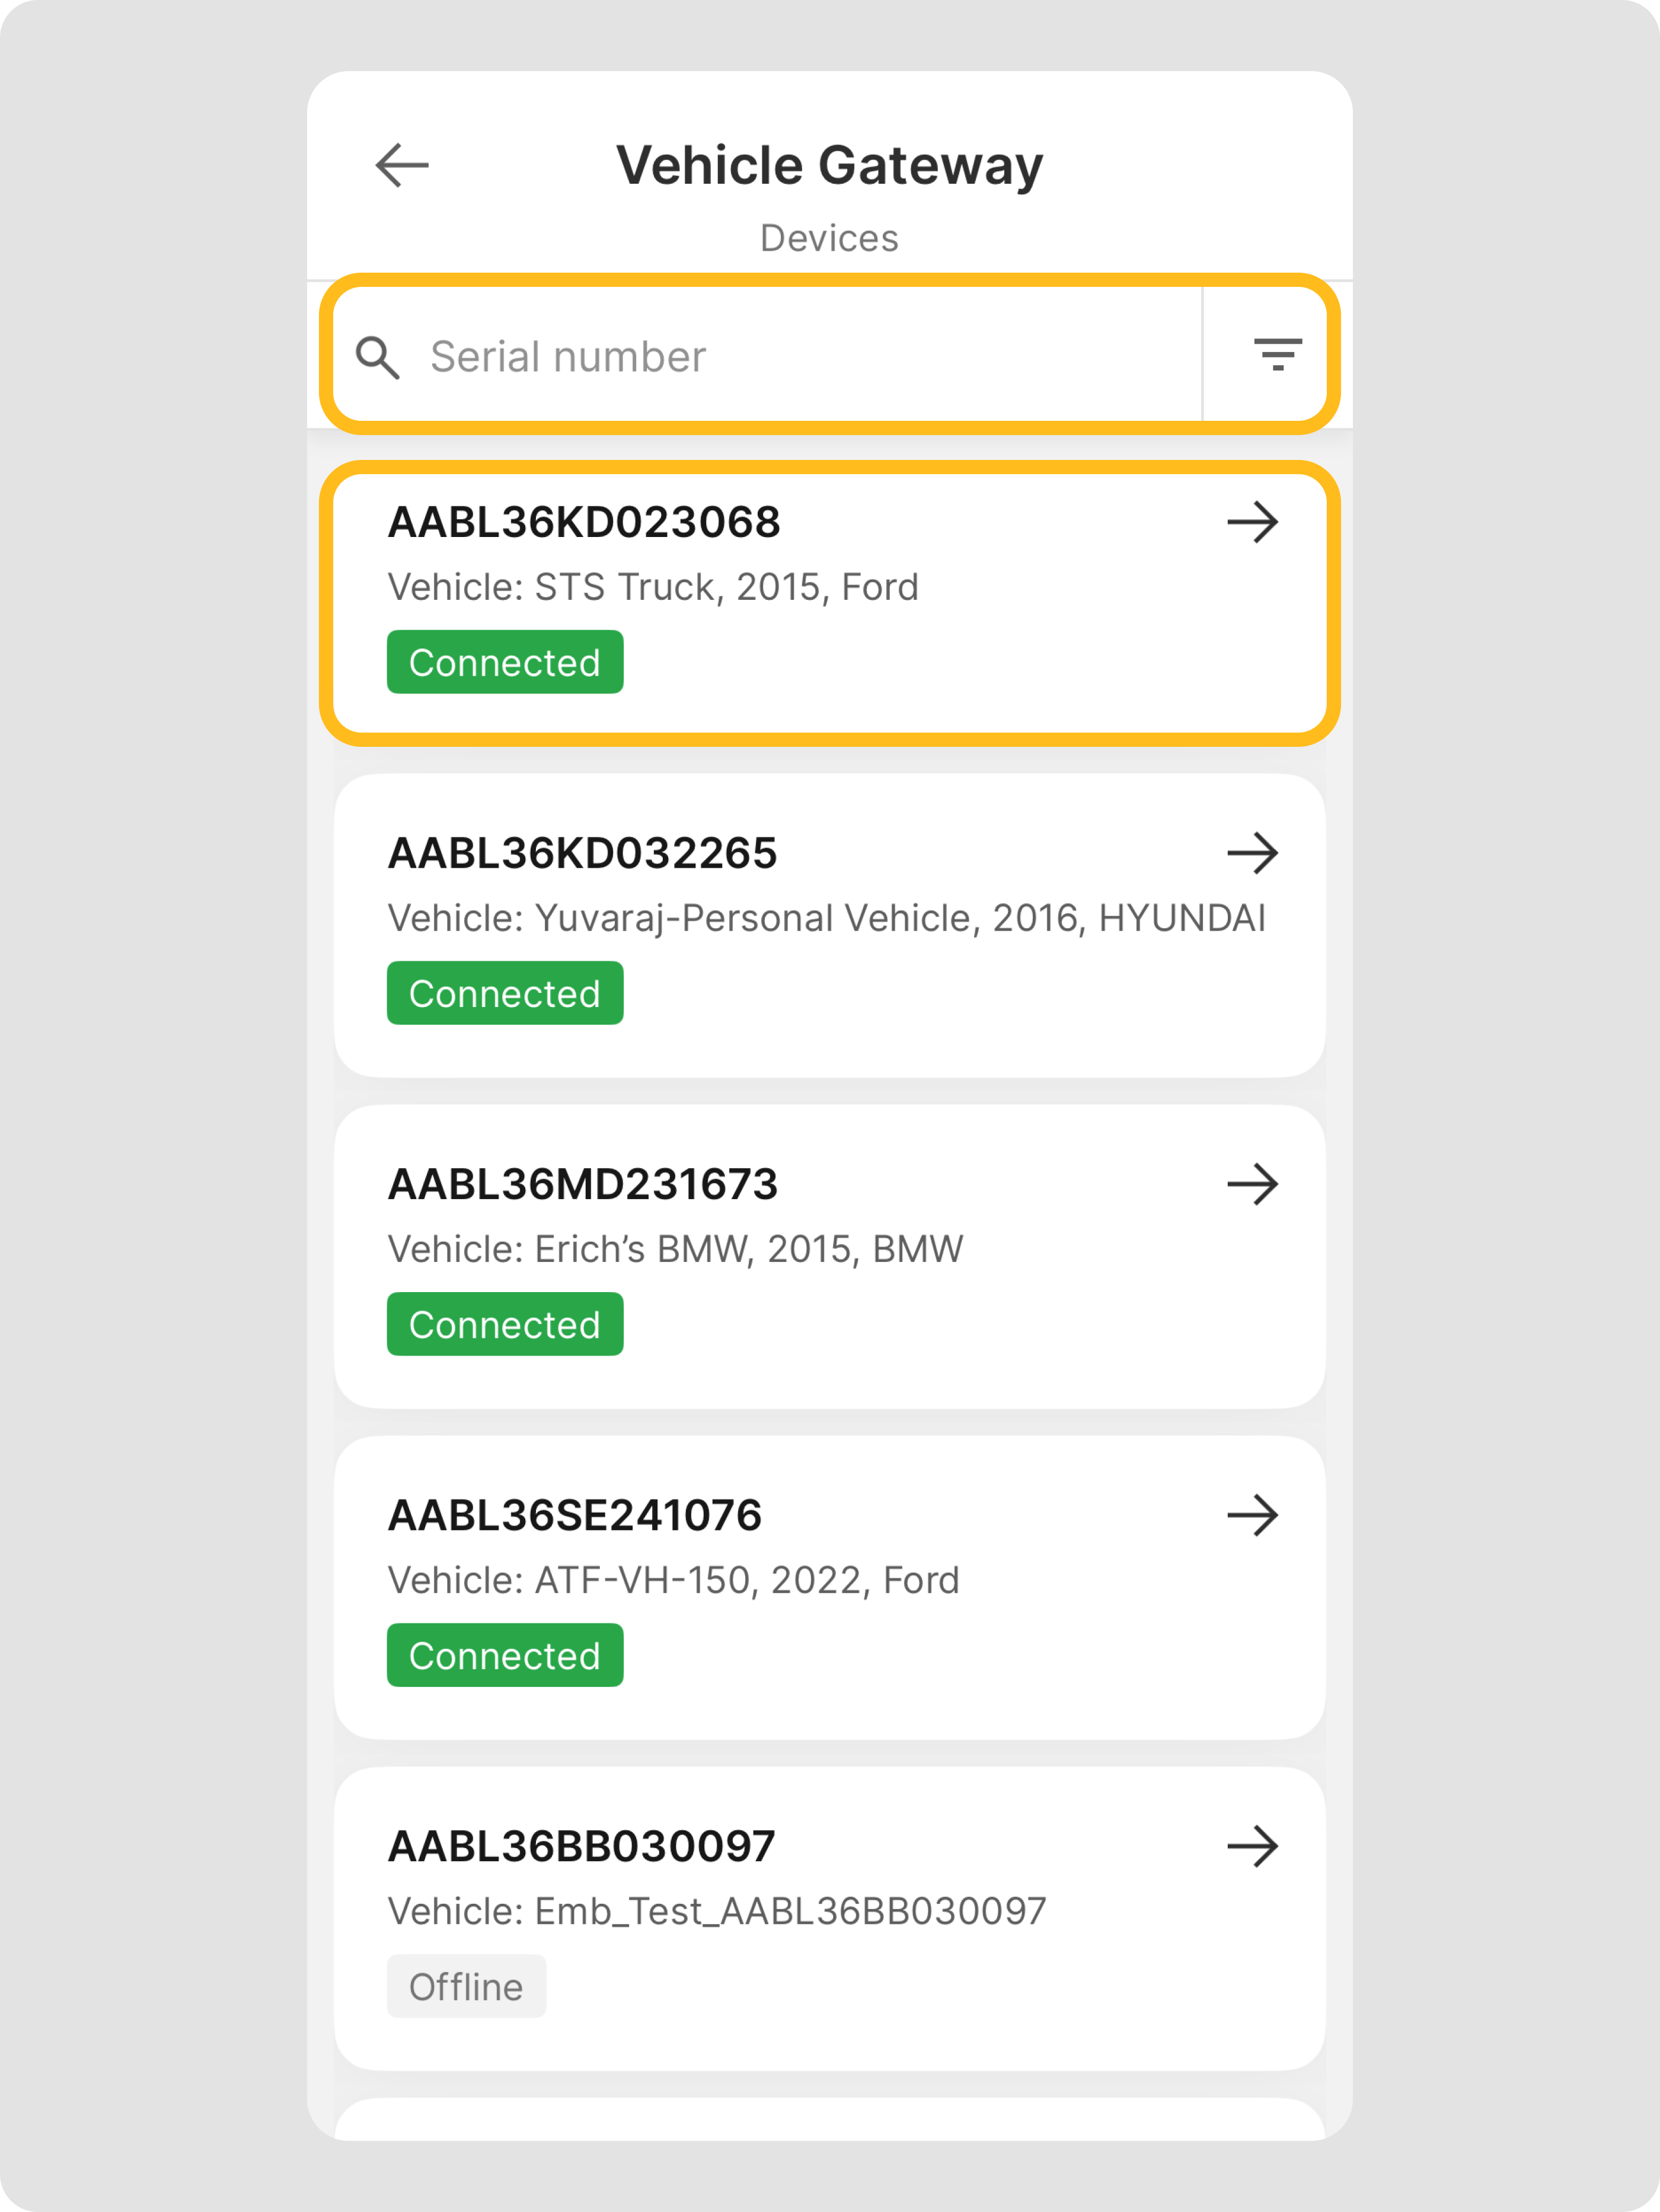Click Connected badge for STS Truck
The height and width of the screenshot is (2212, 1660).
pos(505,662)
